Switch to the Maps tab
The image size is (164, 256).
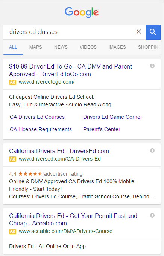click(x=36, y=47)
